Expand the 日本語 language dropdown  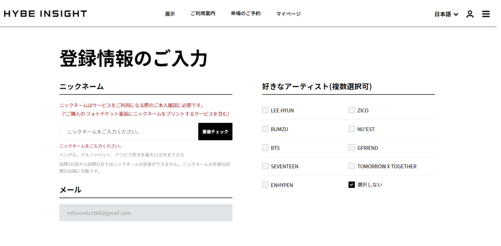coord(446,14)
